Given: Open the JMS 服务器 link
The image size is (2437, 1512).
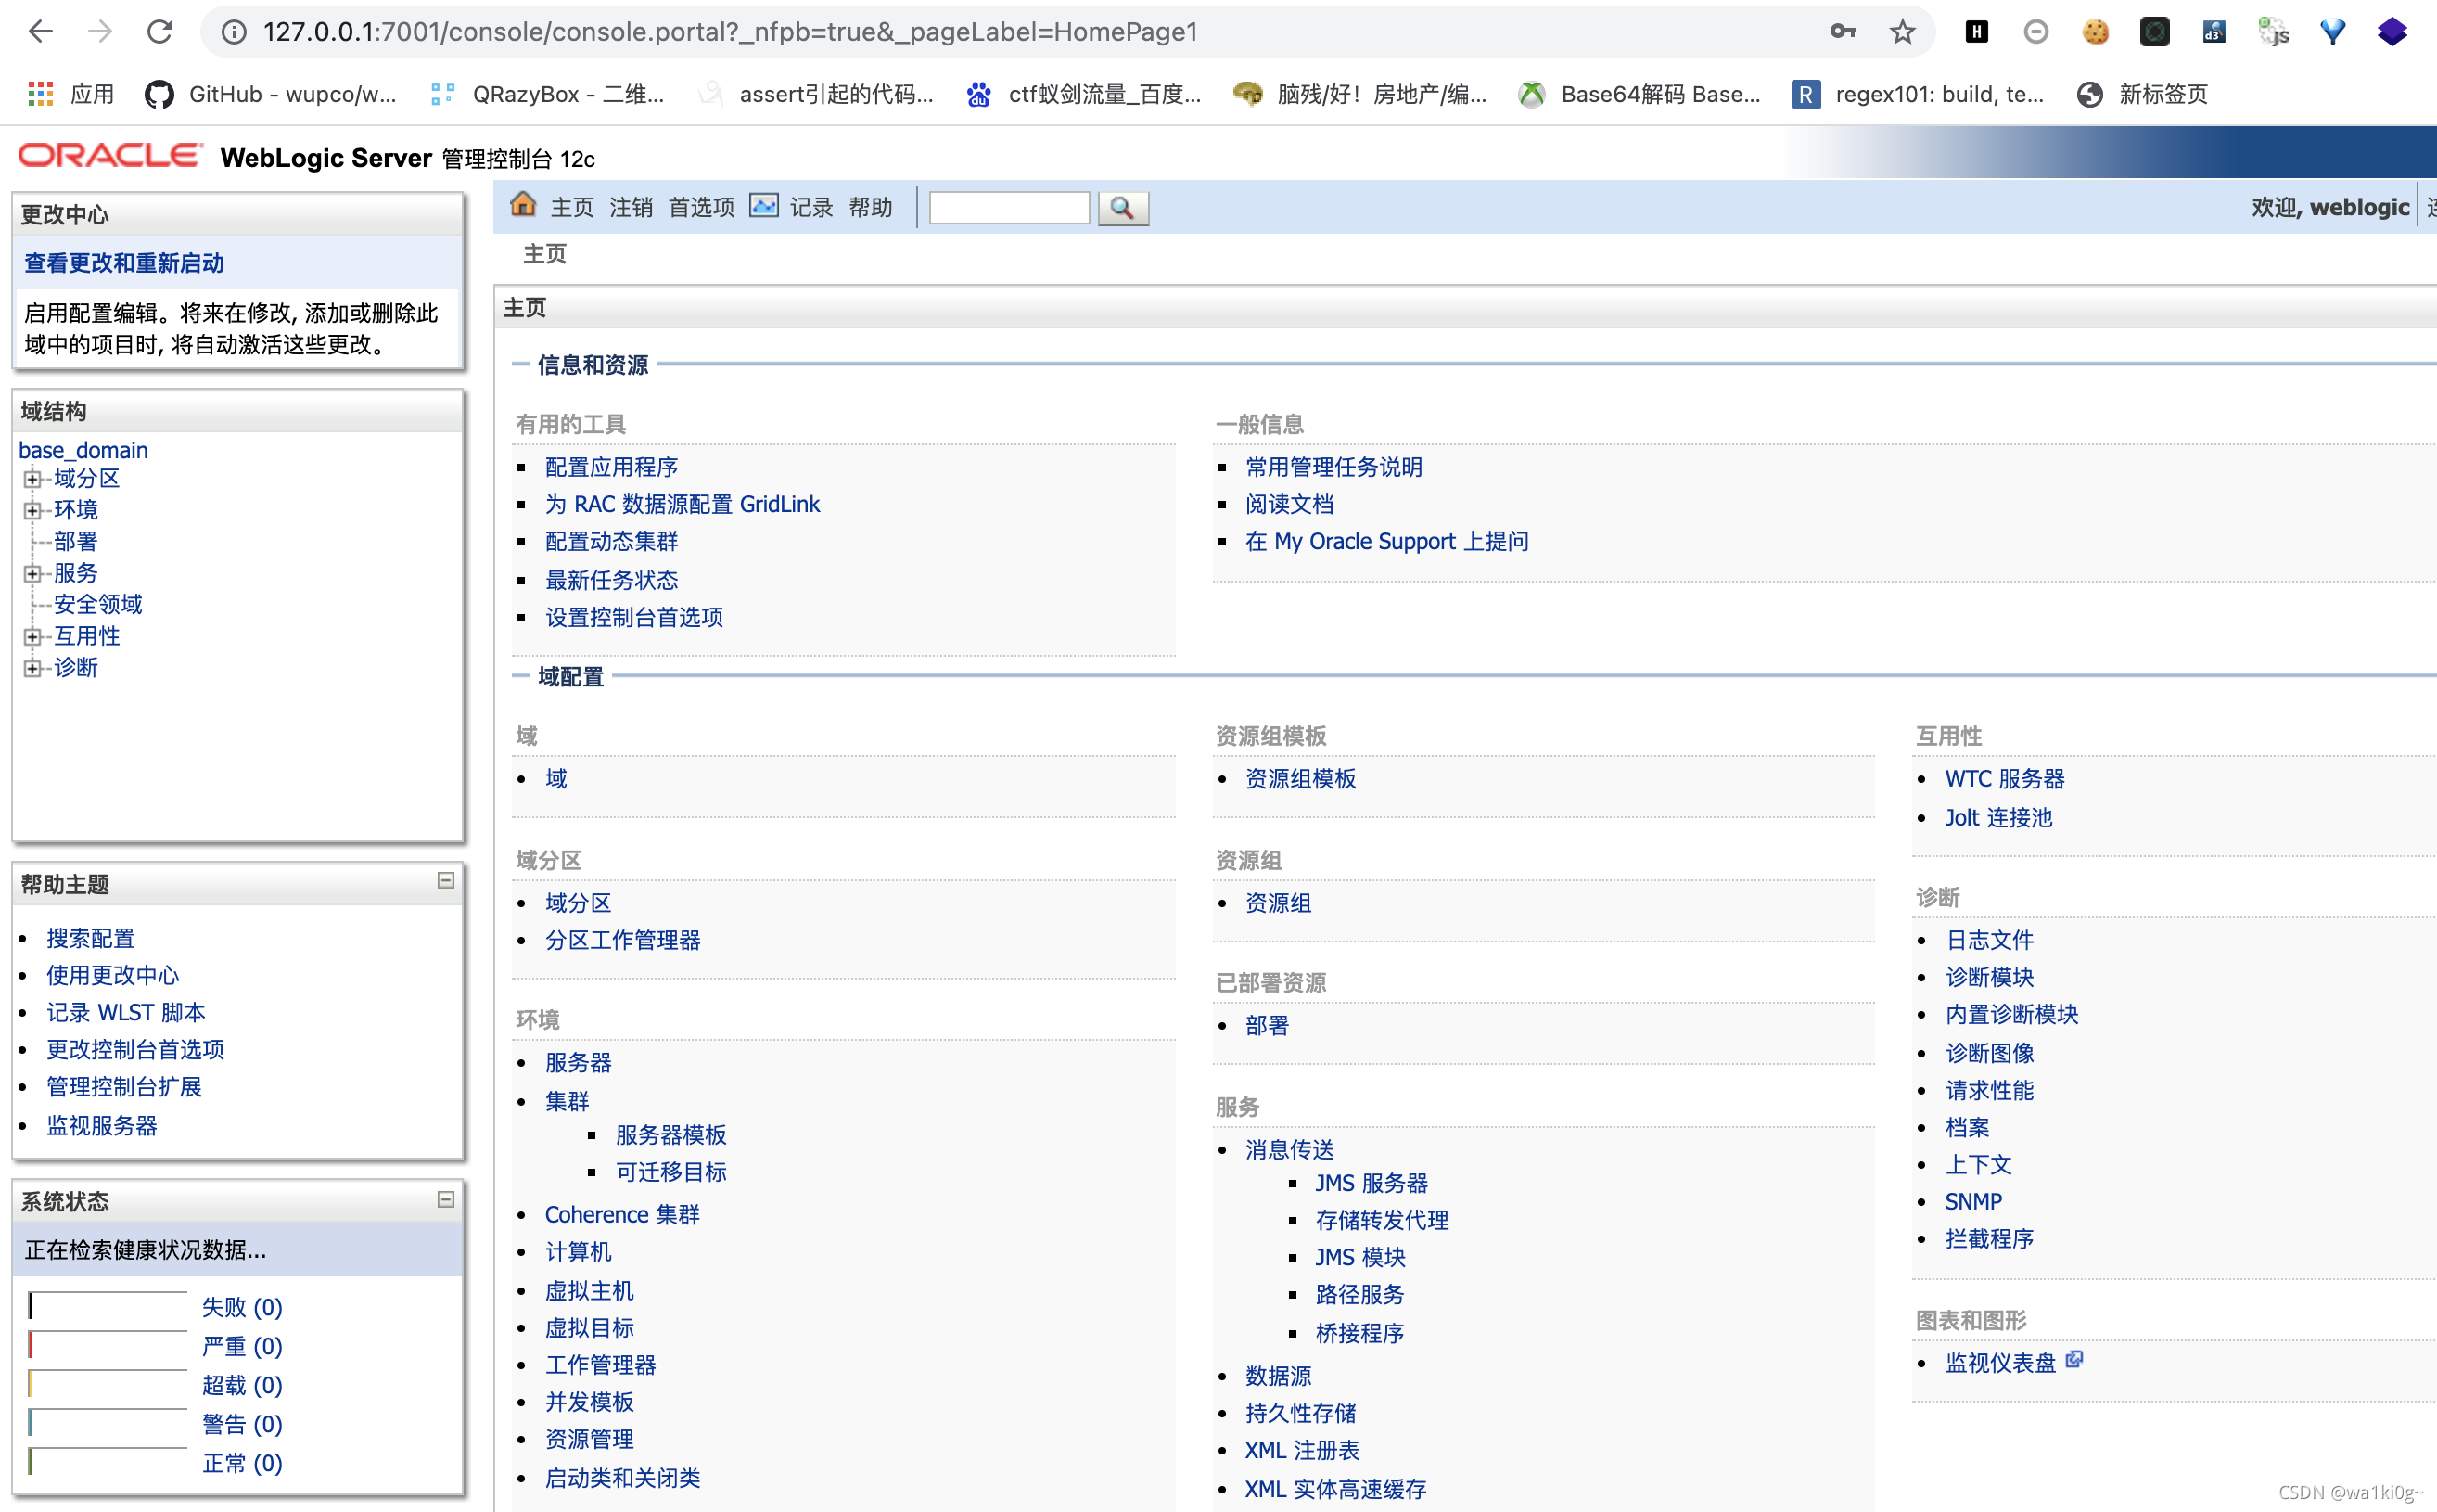Looking at the screenshot, I should [1372, 1183].
